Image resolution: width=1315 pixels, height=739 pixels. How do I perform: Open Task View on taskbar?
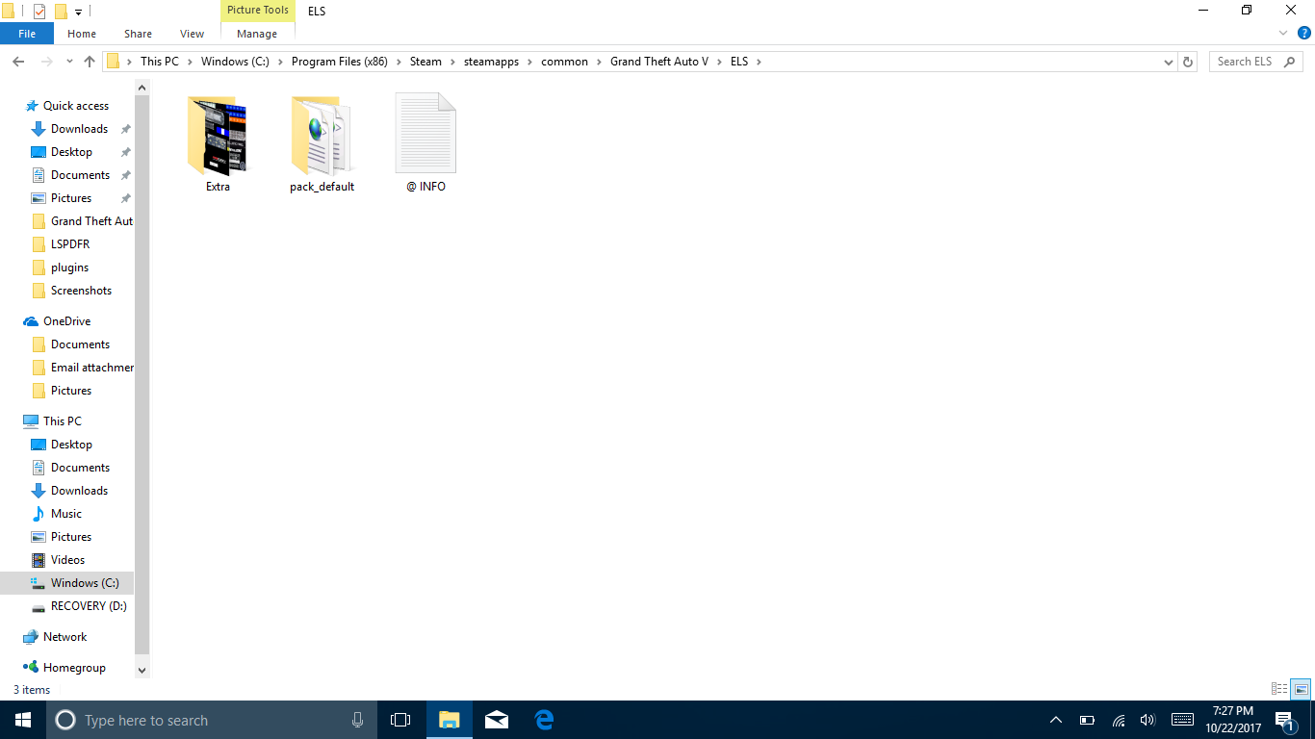(x=400, y=720)
